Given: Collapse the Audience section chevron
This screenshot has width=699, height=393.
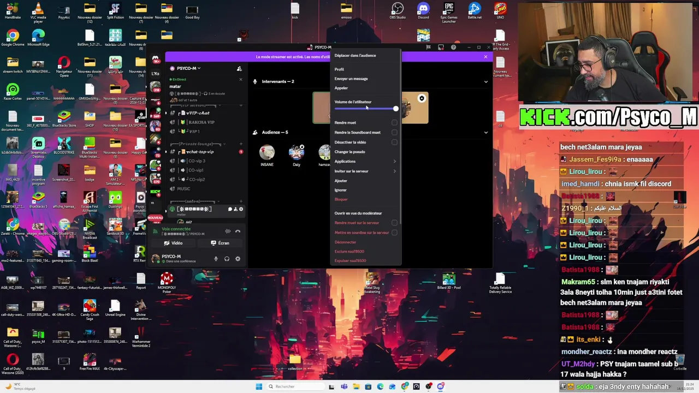Looking at the screenshot, I should (x=485, y=132).
